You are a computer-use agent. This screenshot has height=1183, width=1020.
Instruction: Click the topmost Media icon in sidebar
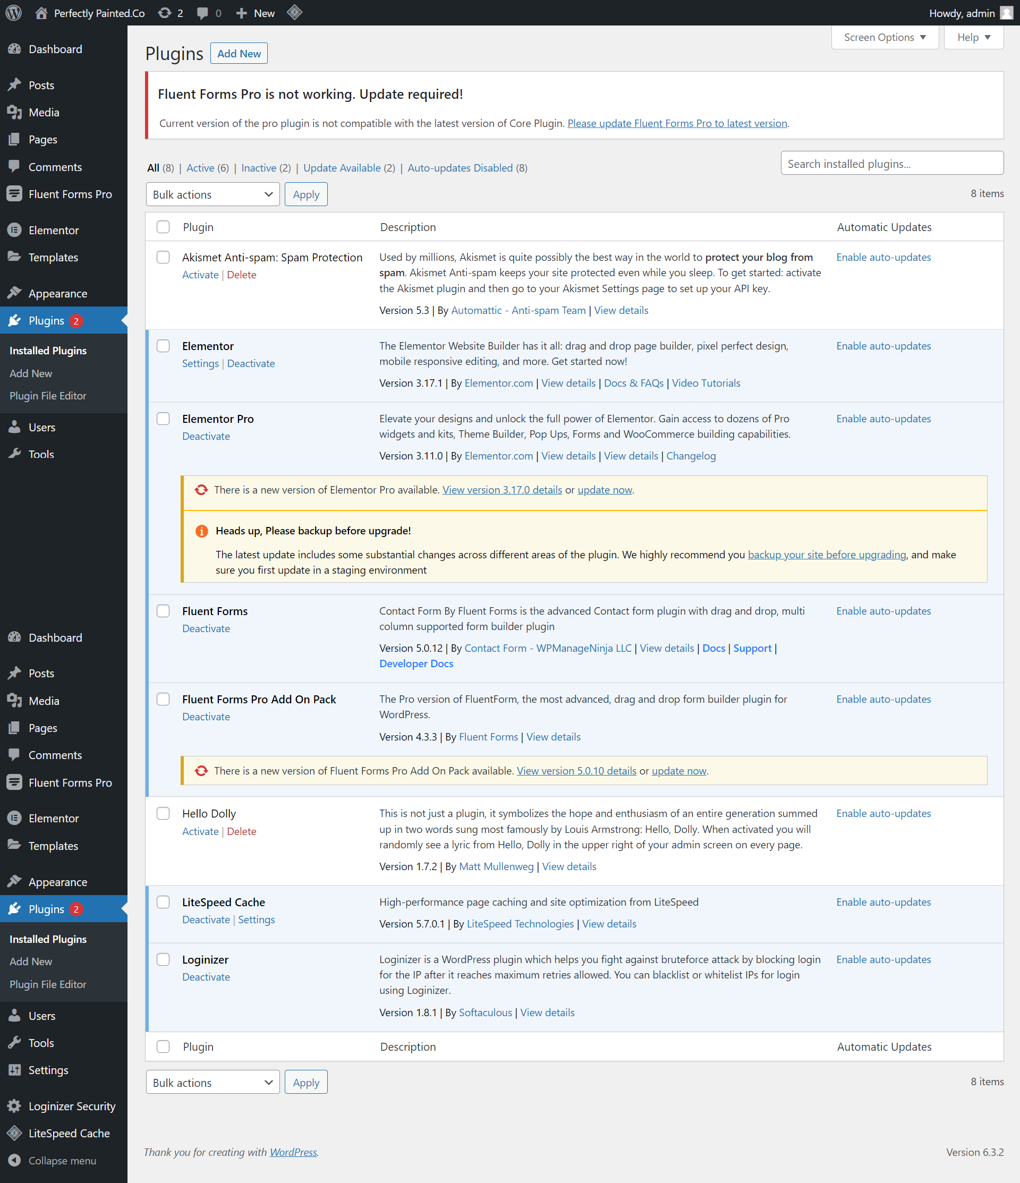[x=15, y=113]
